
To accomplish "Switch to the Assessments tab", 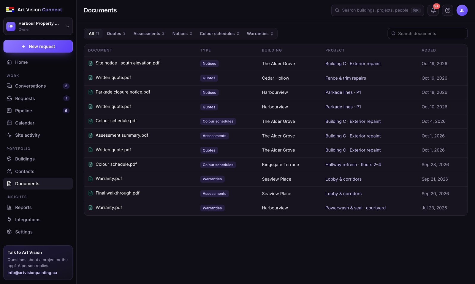I will click(x=149, y=34).
